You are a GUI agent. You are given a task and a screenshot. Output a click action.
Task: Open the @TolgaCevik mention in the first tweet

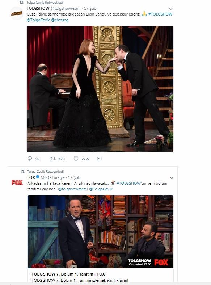coord(38,20)
